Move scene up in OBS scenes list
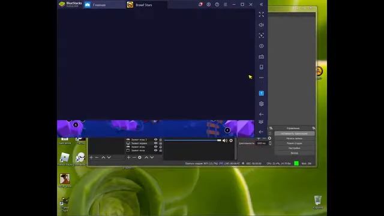Screen dimensions: 384x216 [103, 157]
